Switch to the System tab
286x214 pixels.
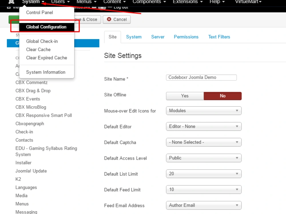point(134,37)
